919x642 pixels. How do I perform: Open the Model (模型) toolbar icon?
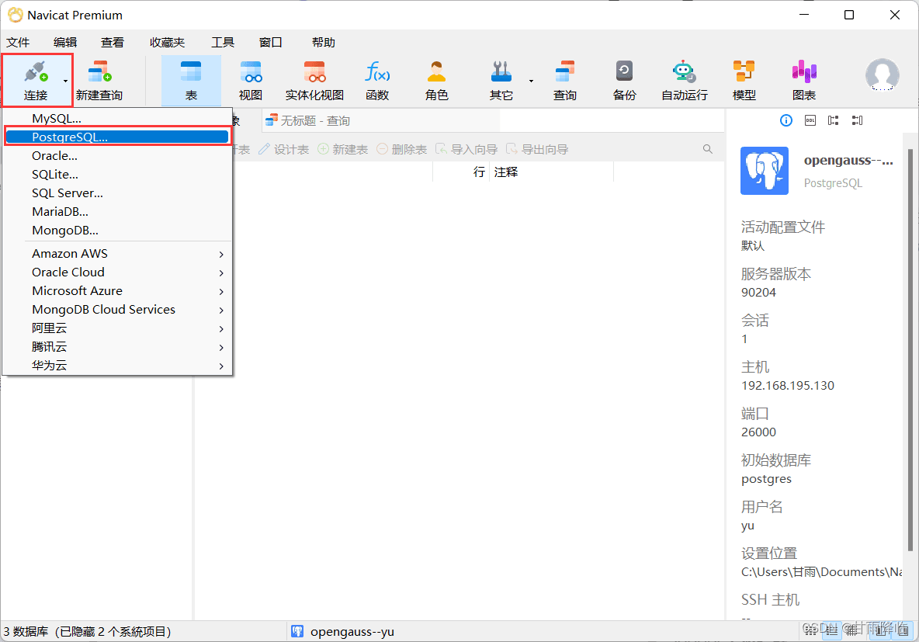coord(744,80)
